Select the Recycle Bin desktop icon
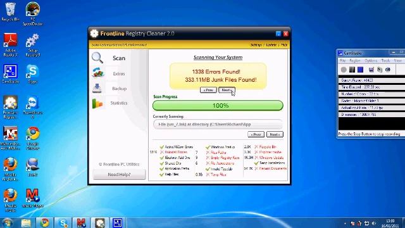This screenshot has width=405, height=228. point(10,12)
